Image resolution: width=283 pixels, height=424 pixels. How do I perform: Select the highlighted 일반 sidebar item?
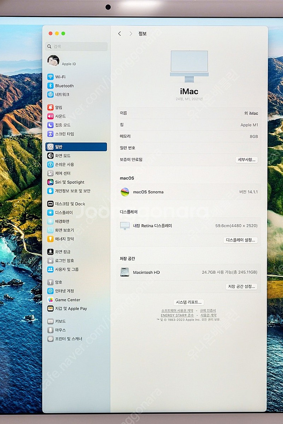pyautogui.click(x=76, y=147)
